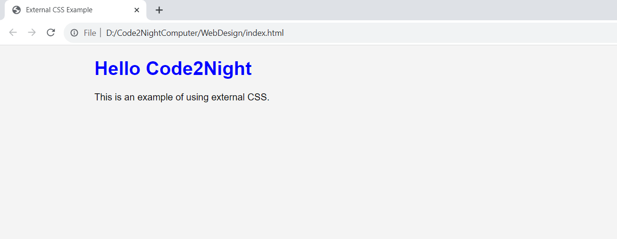The image size is (617, 239).
Task: View site information via info icon
Action: [74, 33]
